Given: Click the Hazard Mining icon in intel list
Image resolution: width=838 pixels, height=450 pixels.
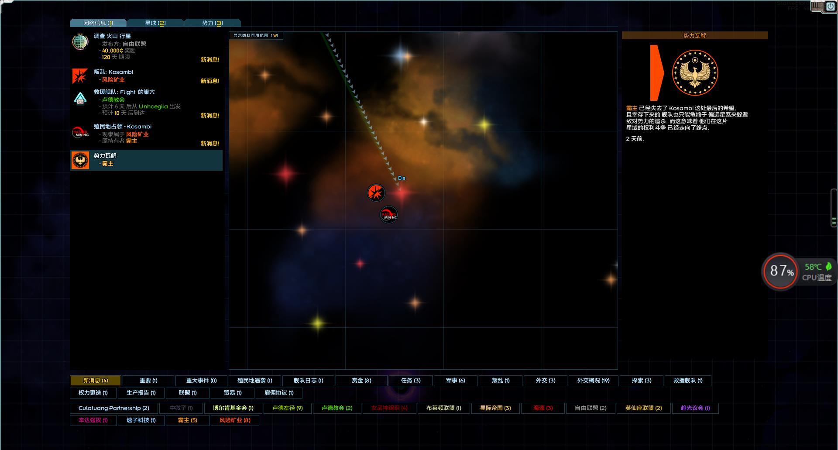Looking at the screenshot, I should click(80, 133).
